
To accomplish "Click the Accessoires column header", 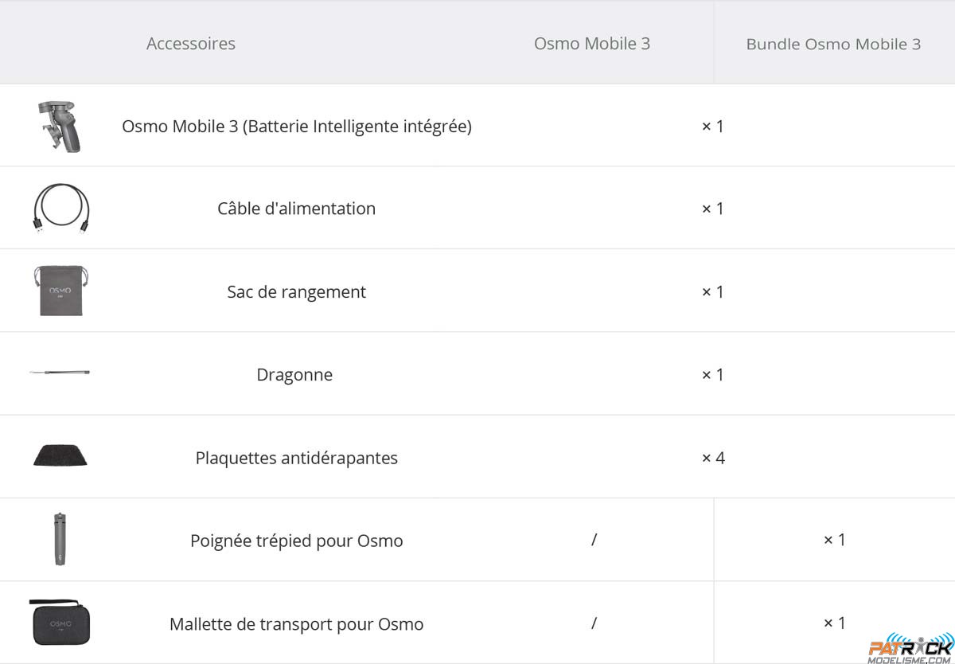I will [x=191, y=44].
